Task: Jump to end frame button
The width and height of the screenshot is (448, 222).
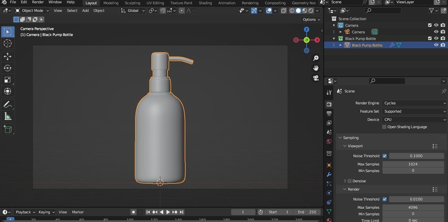Action: 181,212
